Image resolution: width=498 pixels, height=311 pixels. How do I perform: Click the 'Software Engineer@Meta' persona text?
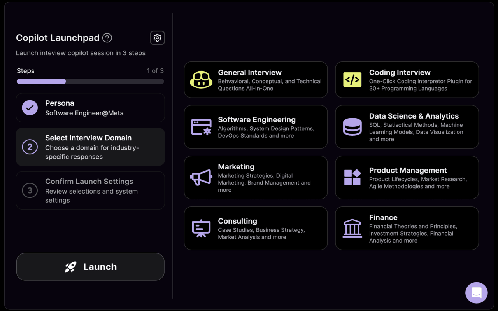84,113
